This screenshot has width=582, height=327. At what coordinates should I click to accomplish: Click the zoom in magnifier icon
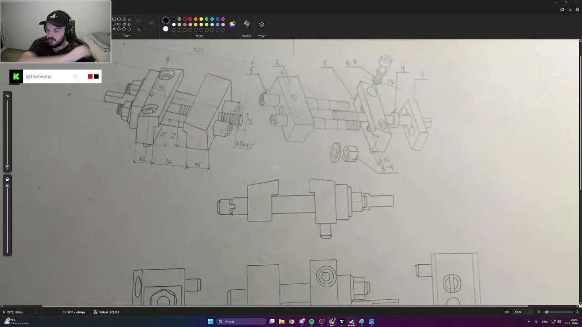click(577, 312)
